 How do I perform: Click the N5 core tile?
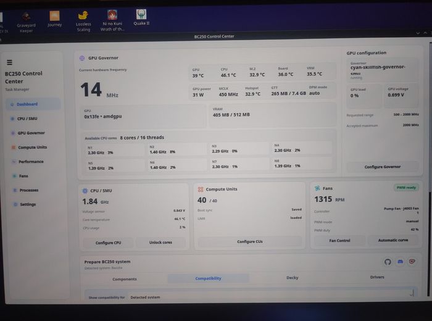click(114, 166)
